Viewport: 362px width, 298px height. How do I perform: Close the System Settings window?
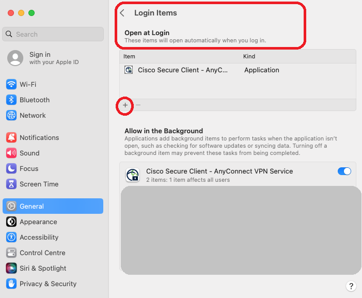[x=11, y=13]
